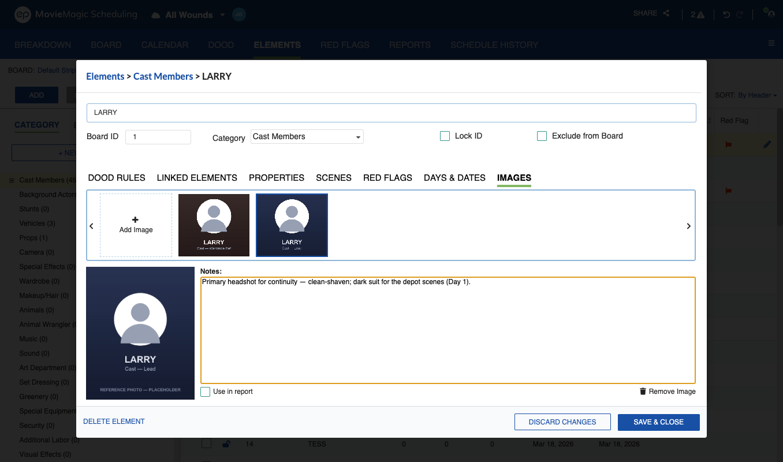Click the list icon beside Cast Members
This screenshot has width=783, height=462.
pyautogui.click(x=11, y=180)
